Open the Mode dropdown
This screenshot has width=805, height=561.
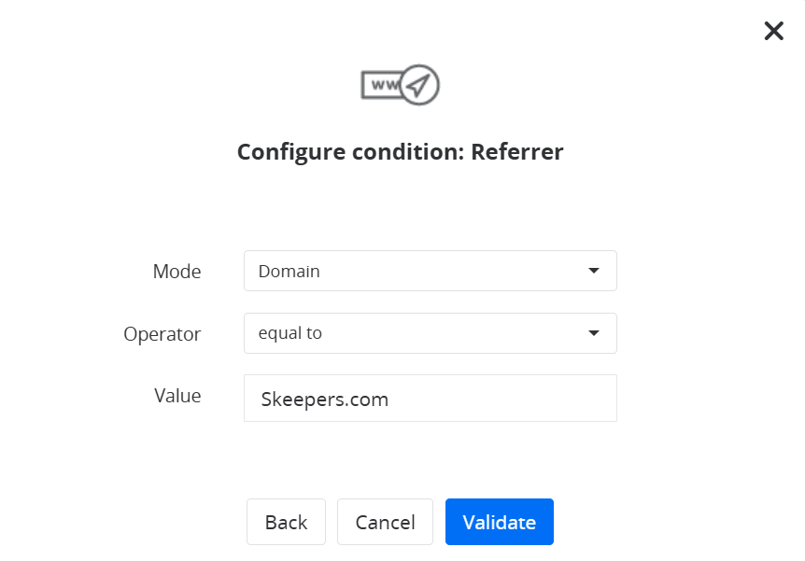(430, 271)
